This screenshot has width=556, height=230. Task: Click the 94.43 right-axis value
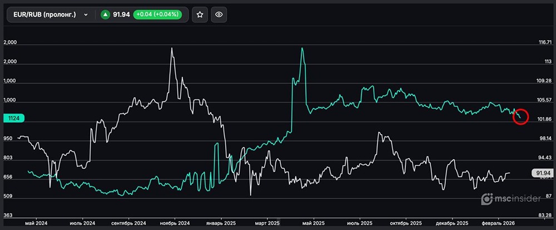544,158
